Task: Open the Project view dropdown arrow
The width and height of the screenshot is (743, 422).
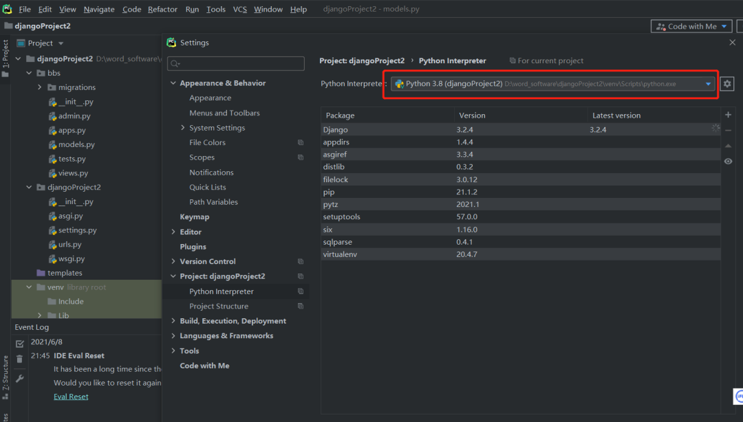Action: pyautogui.click(x=61, y=43)
